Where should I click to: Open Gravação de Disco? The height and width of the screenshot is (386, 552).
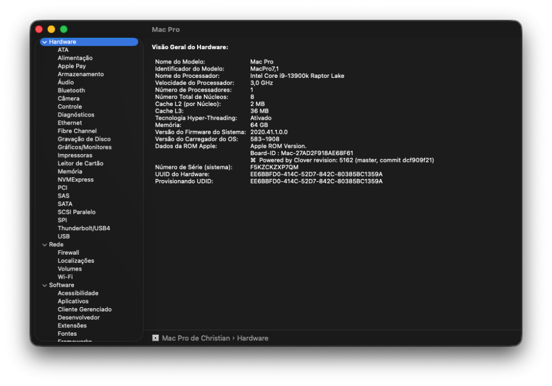click(x=84, y=139)
